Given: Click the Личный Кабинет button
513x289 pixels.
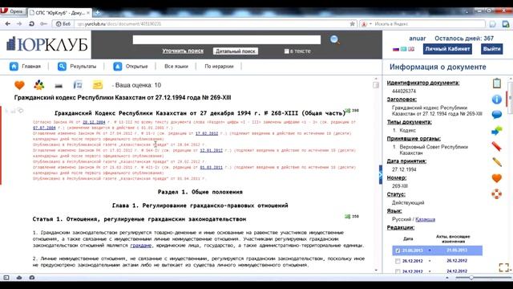Looking at the screenshot, I should click(447, 49).
